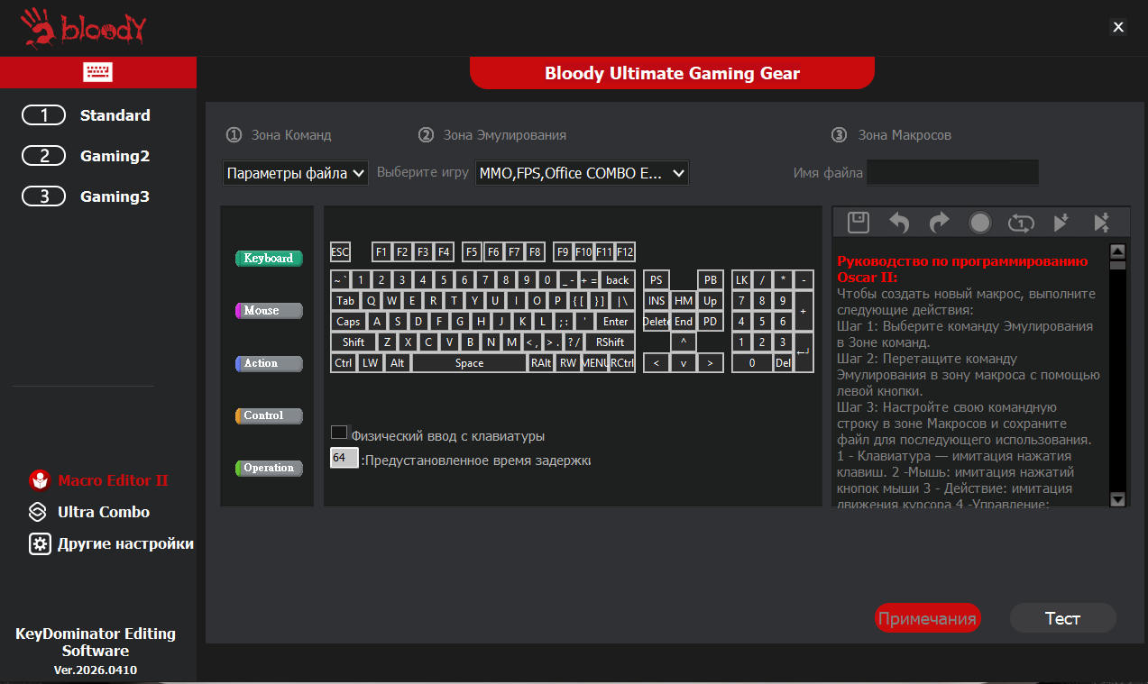
Task: Switch to Gaming3 profile
Action: pyautogui.click(x=115, y=196)
